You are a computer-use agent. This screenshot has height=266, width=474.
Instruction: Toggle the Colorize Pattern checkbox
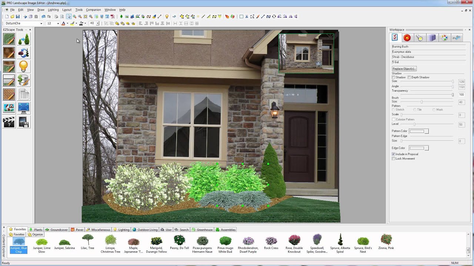tap(394, 119)
